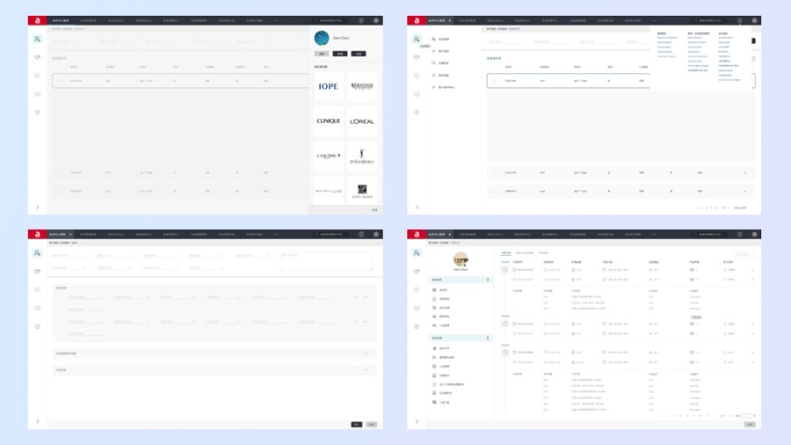Open the second section header's dots menu in the bottom-right screen
Image resolution: width=791 pixels, height=445 pixels.
coord(488,338)
